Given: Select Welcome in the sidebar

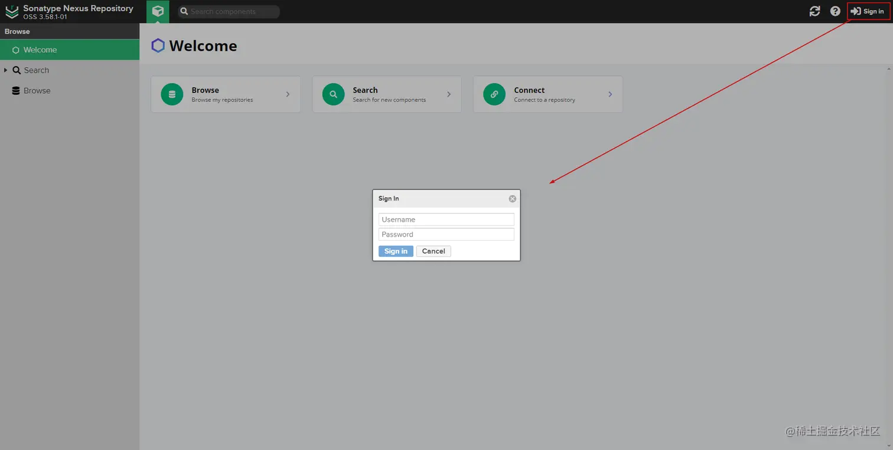Looking at the screenshot, I should pyautogui.click(x=70, y=50).
